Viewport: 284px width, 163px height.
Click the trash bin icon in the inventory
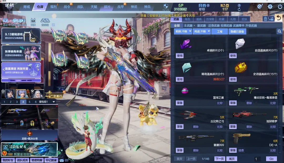(265, 19)
